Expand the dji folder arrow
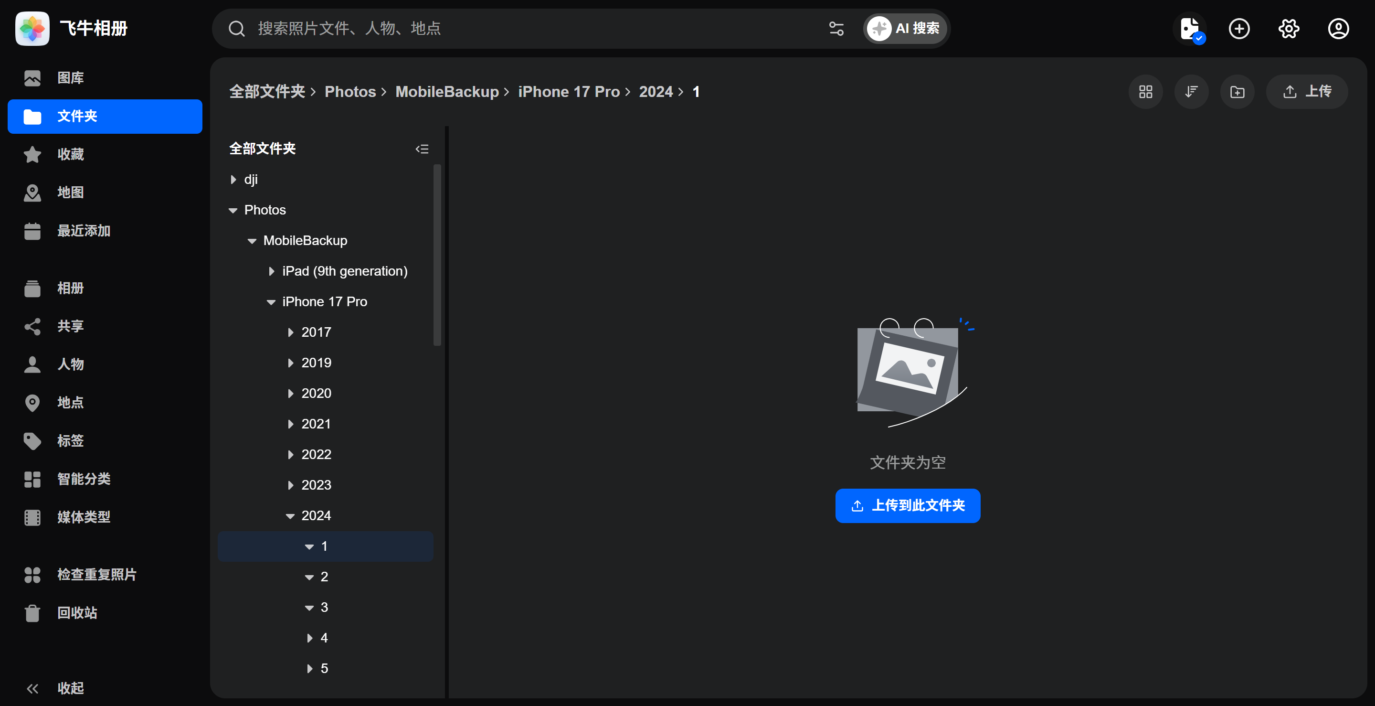 pos(233,180)
